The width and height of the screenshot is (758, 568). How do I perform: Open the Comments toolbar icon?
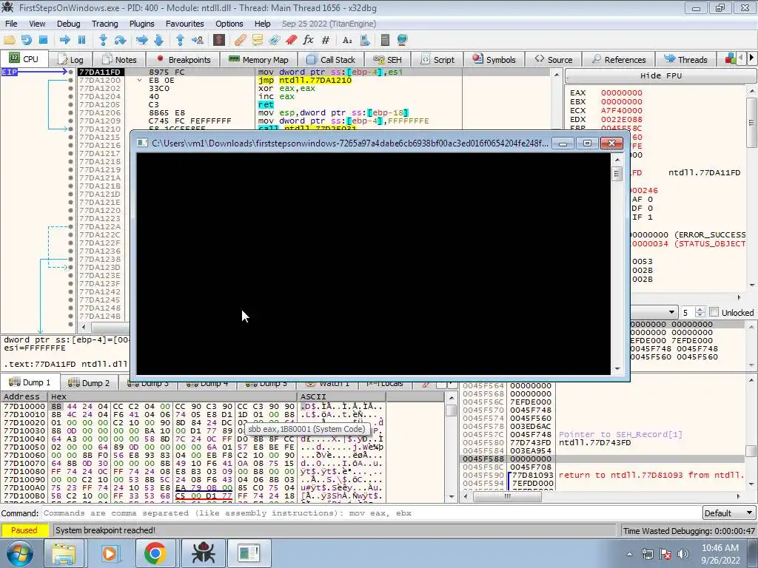[x=257, y=40]
